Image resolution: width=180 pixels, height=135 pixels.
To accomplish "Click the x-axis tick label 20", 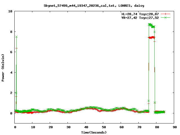I will pyautogui.click(x=51, y=127).
